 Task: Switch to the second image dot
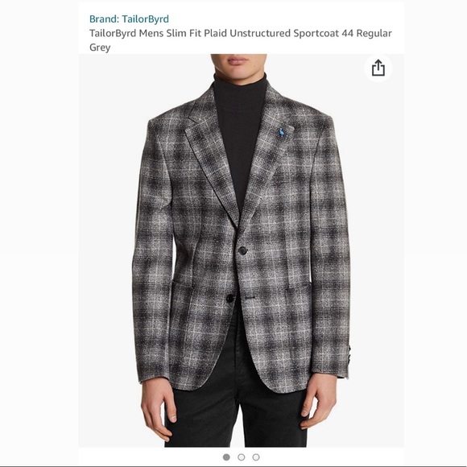tap(242, 457)
